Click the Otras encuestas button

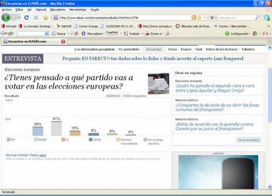click(x=249, y=140)
